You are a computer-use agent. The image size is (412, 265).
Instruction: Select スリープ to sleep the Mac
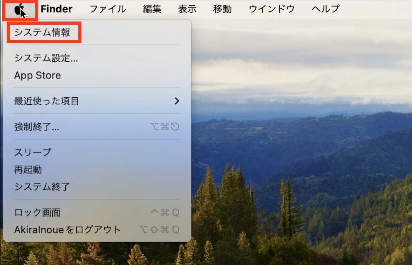[97, 152]
